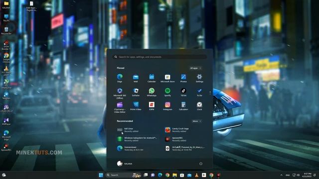Click the More button beside Recommended
The width and height of the screenshot is (319, 179).
196,121
